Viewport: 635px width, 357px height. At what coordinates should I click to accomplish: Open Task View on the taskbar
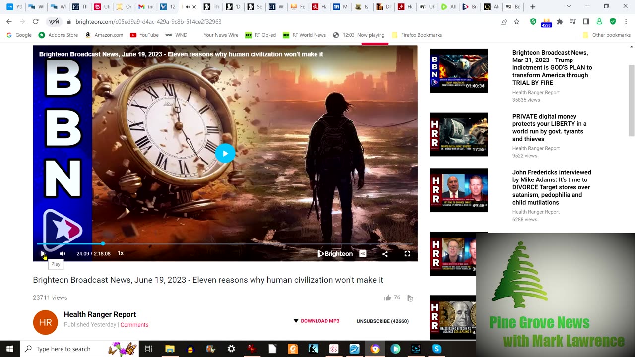[148, 349]
